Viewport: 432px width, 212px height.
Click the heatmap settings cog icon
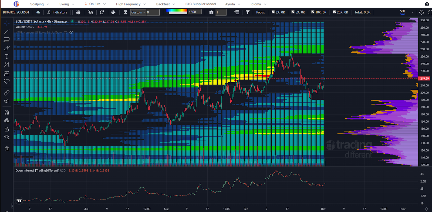click(x=78, y=12)
